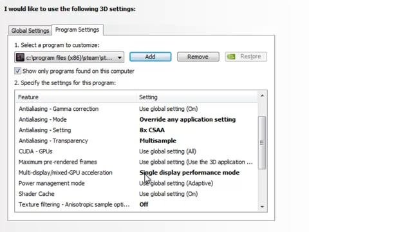Click the NVIDIA logo on Restore button
Viewport: 412px width, 232px height.
(x=231, y=57)
